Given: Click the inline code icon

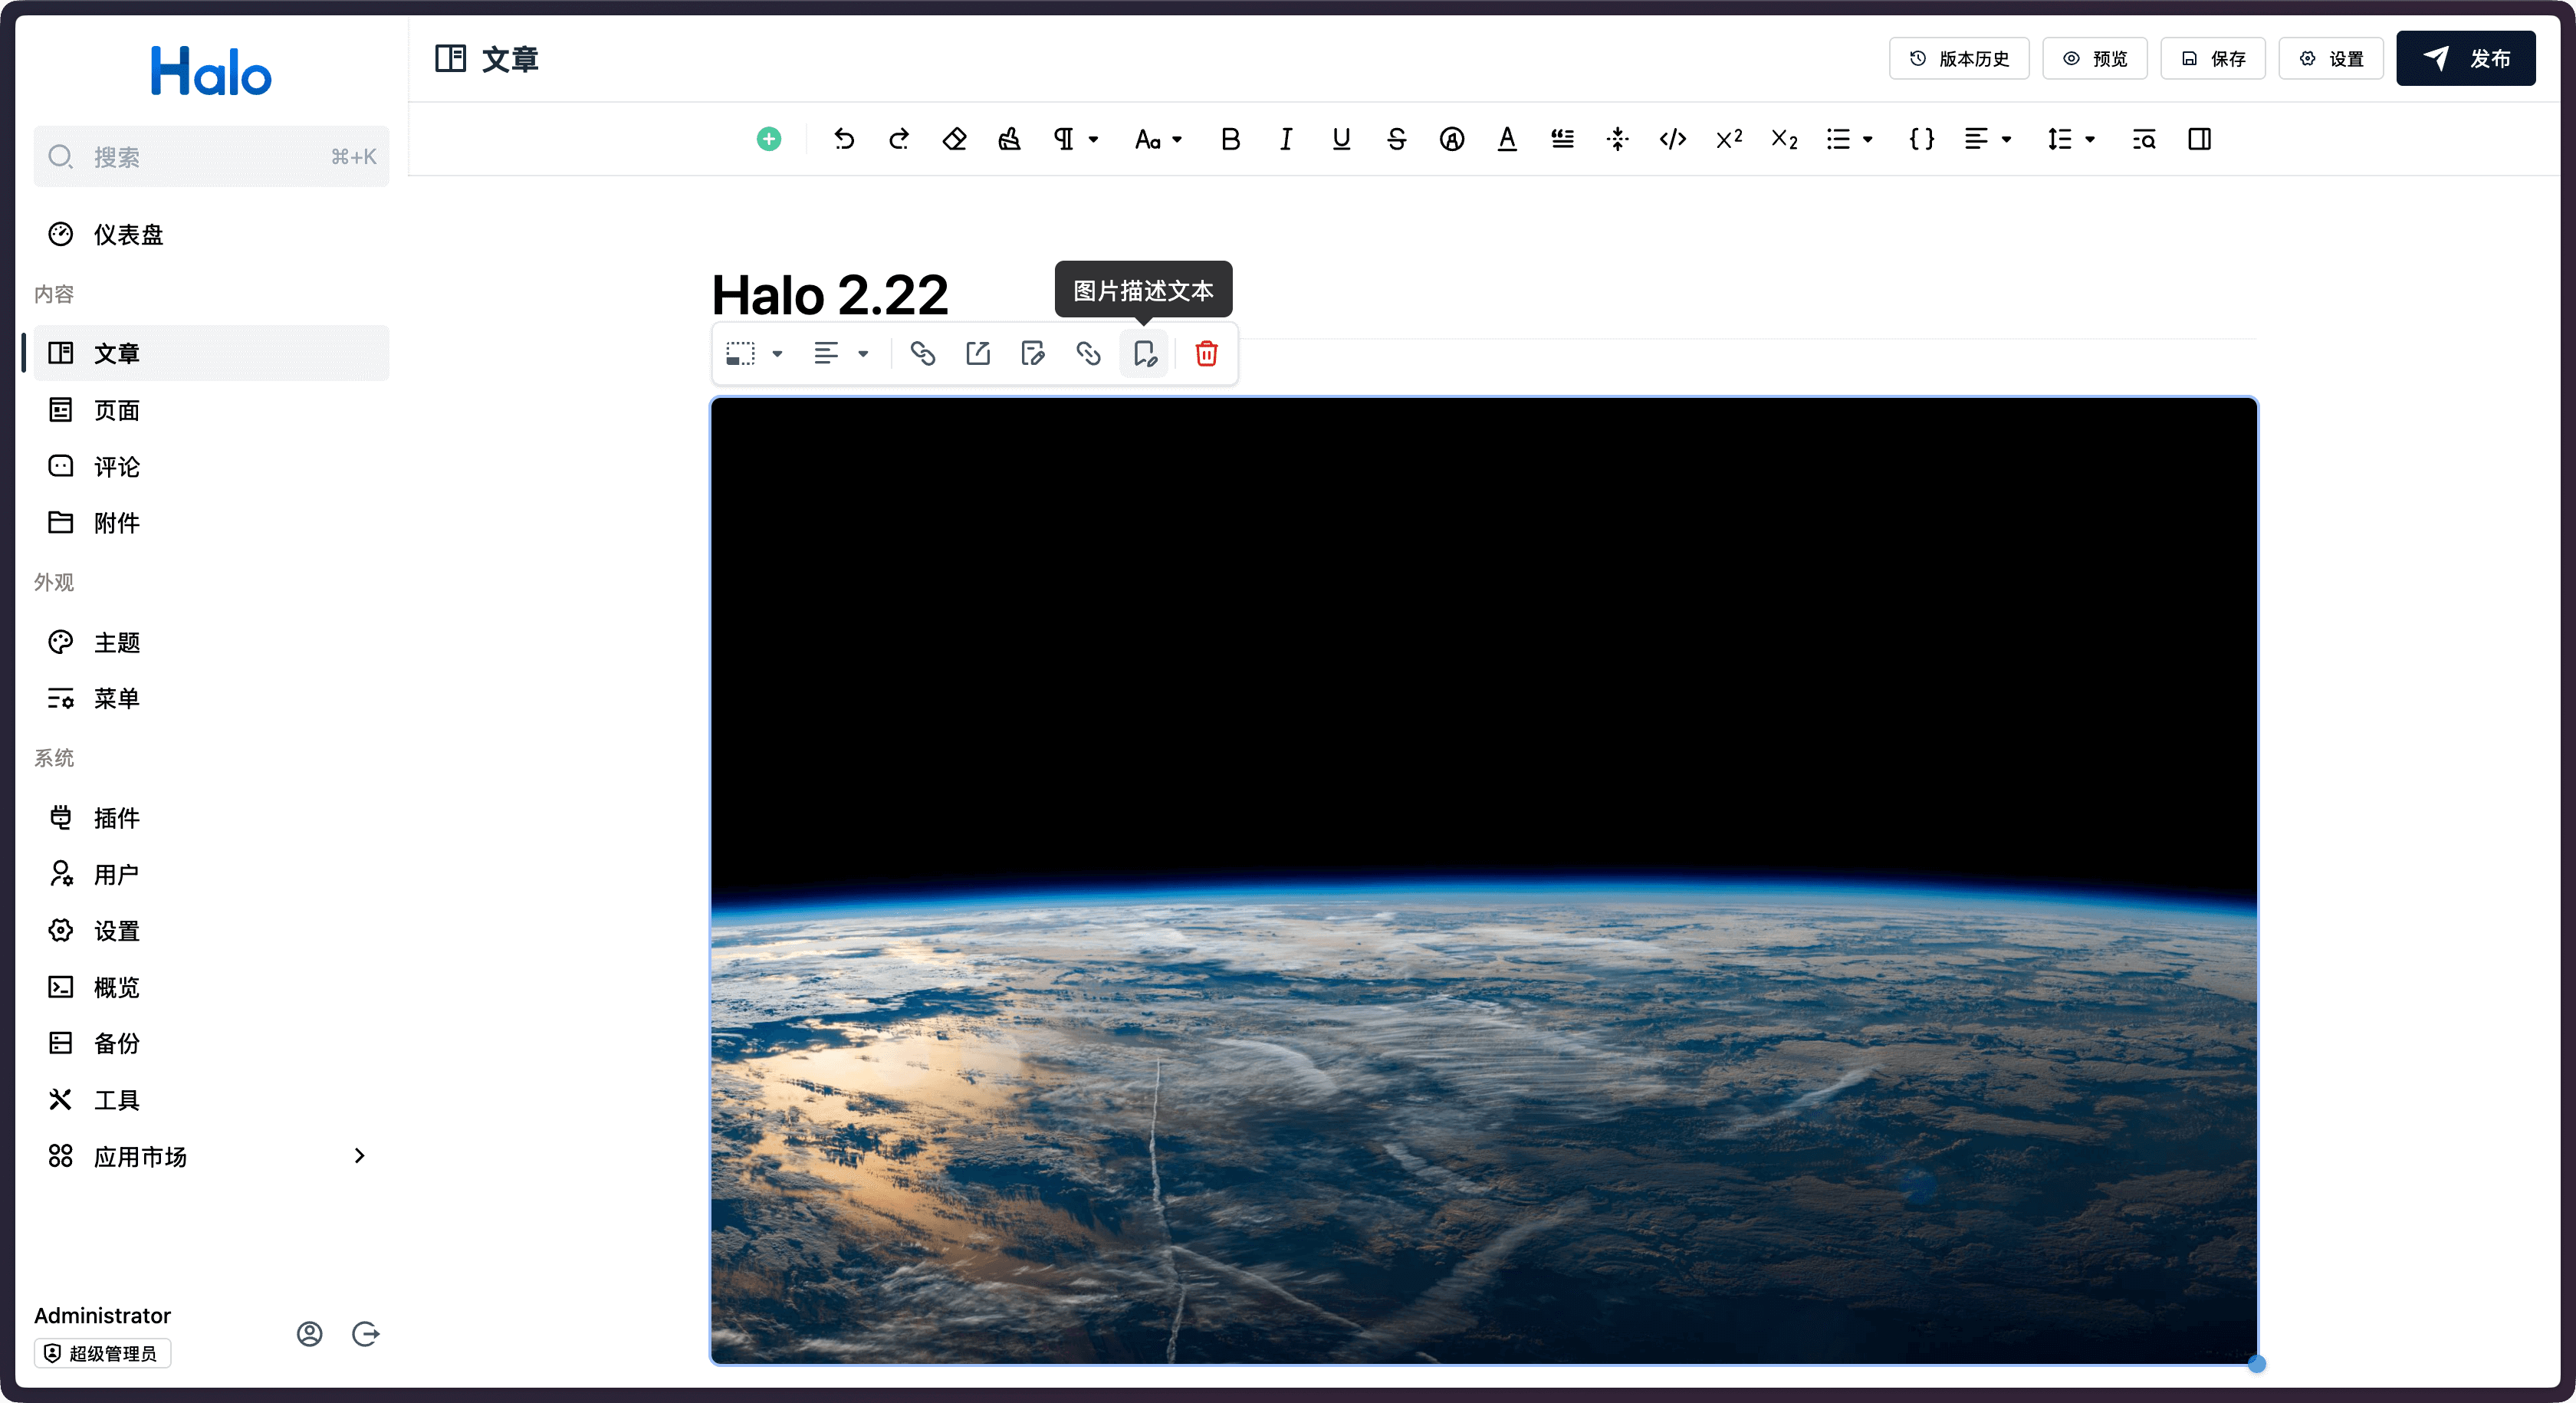Looking at the screenshot, I should (x=1672, y=139).
